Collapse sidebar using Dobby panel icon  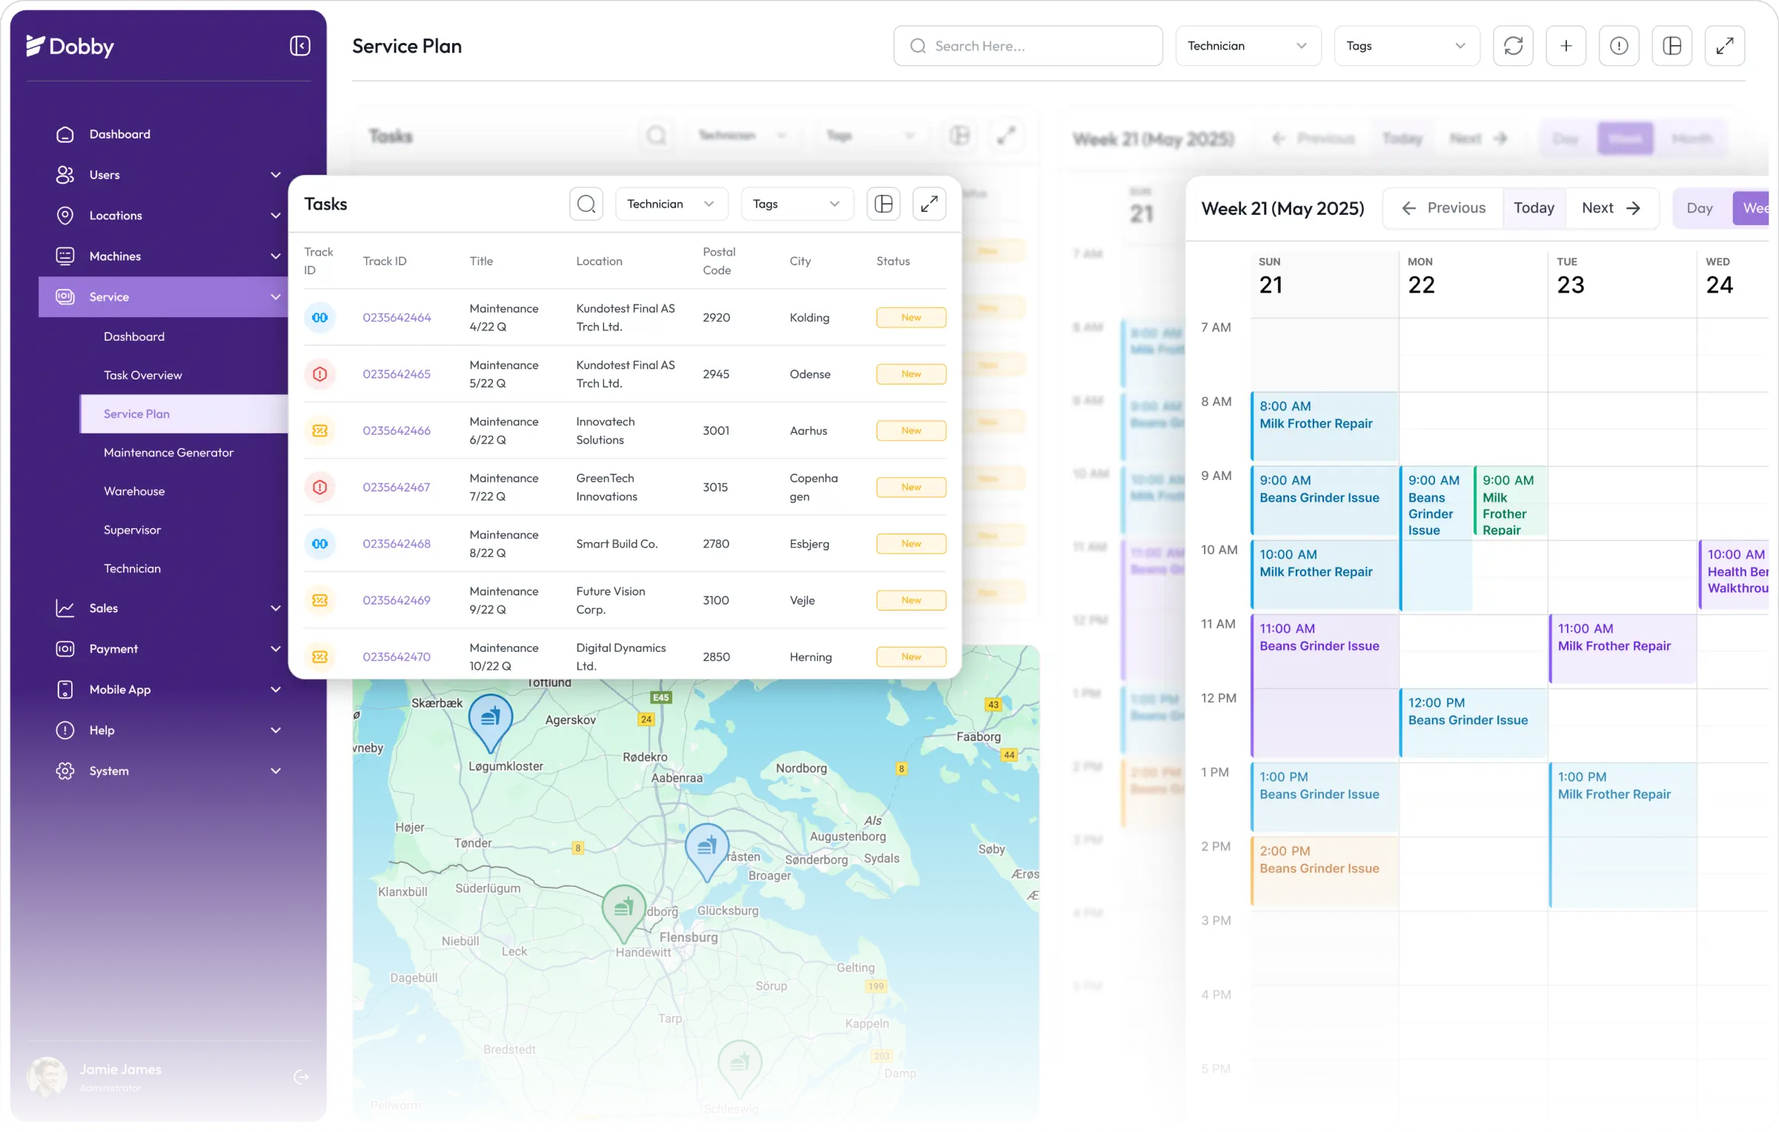(299, 46)
